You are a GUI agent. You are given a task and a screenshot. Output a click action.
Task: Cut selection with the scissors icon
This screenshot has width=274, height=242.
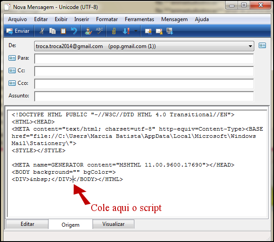(x=41, y=31)
